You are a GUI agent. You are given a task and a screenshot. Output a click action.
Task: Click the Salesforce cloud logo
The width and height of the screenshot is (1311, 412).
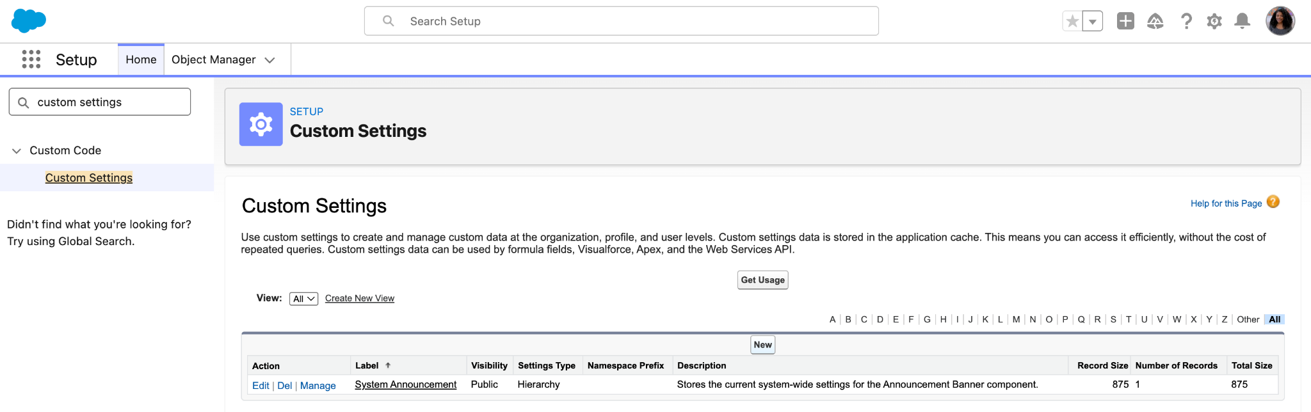[29, 21]
